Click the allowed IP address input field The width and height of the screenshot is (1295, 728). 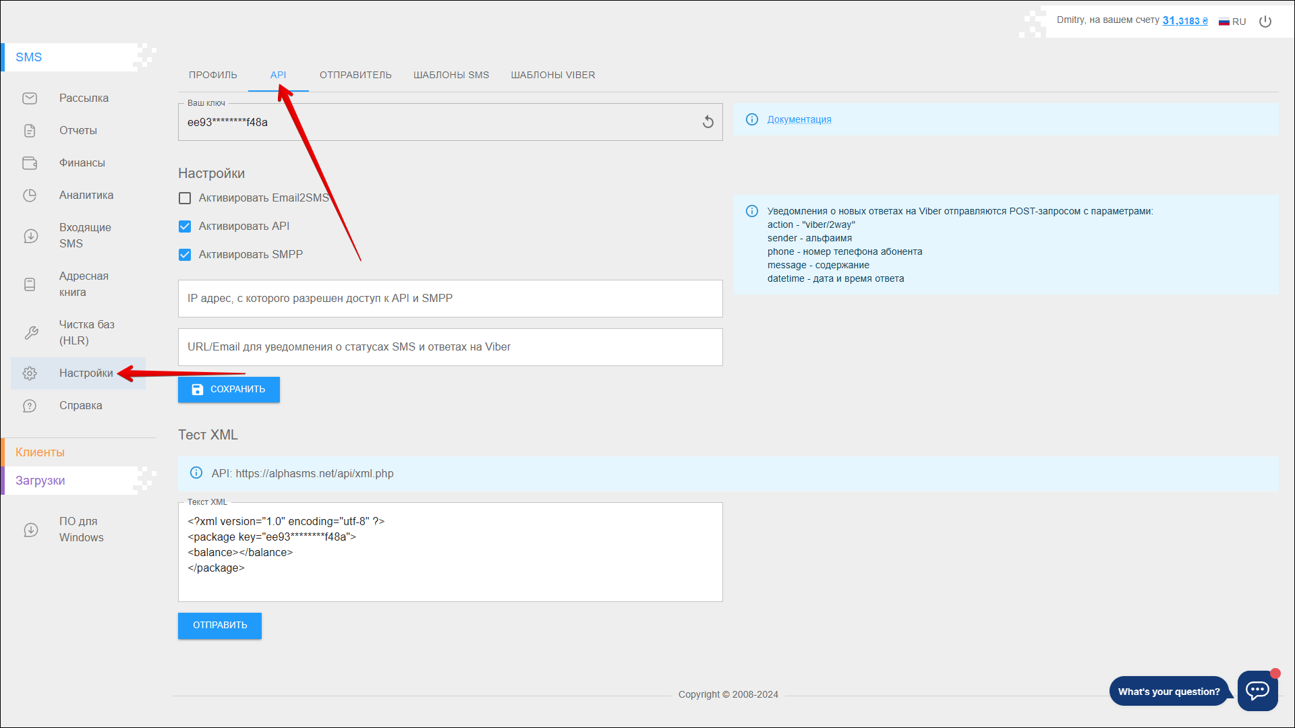450,299
